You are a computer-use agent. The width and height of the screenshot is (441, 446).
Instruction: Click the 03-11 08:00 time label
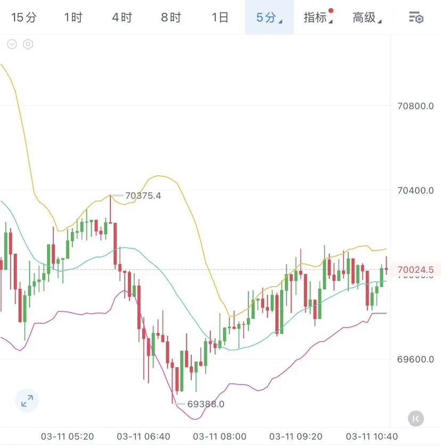pos(219,436)
